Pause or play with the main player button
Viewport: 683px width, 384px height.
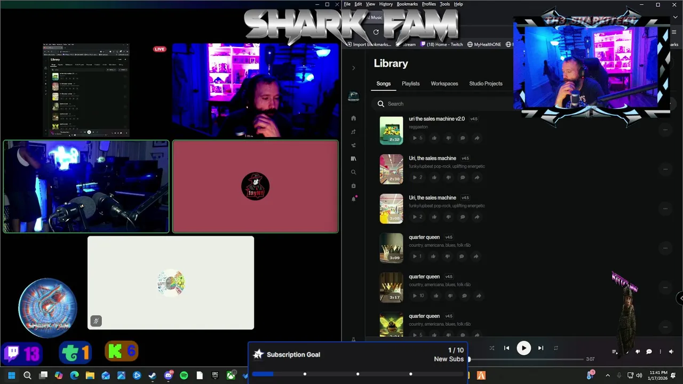tap(523, 348)
